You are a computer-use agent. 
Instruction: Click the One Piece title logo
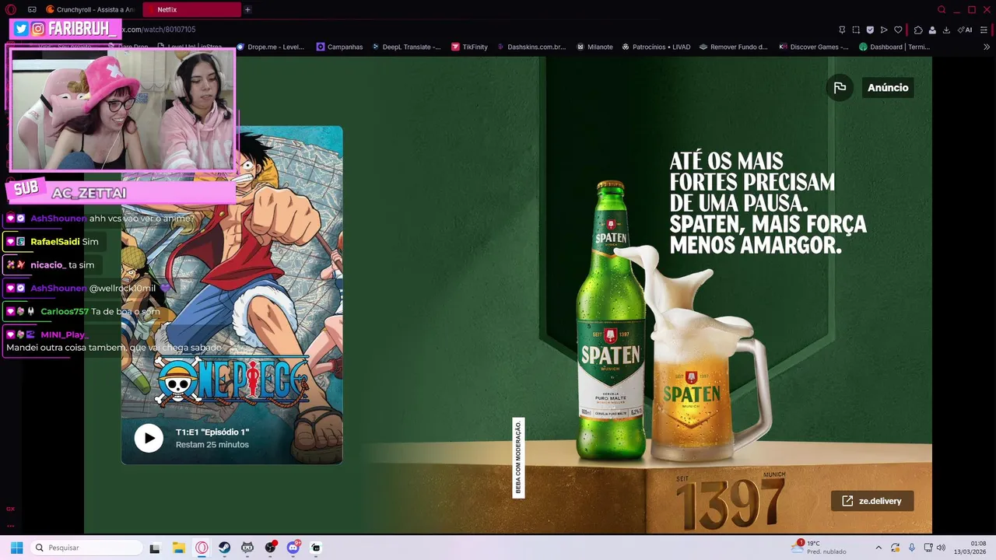(232, 380)
